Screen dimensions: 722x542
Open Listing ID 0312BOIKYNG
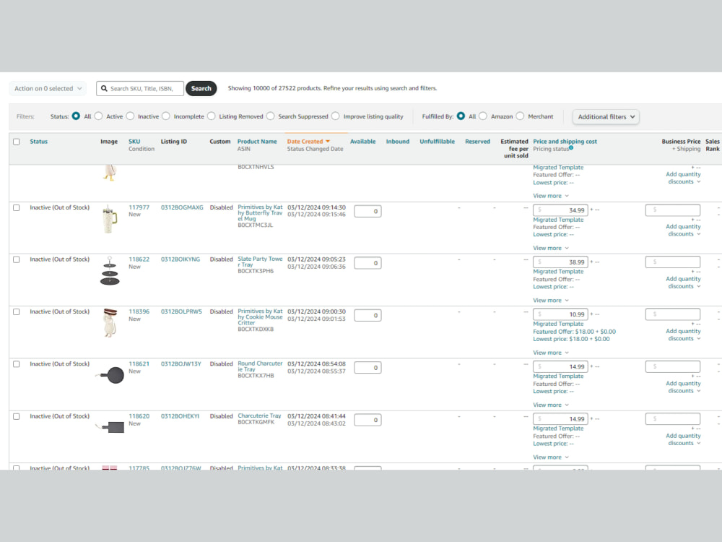click(x=180, y=259)
